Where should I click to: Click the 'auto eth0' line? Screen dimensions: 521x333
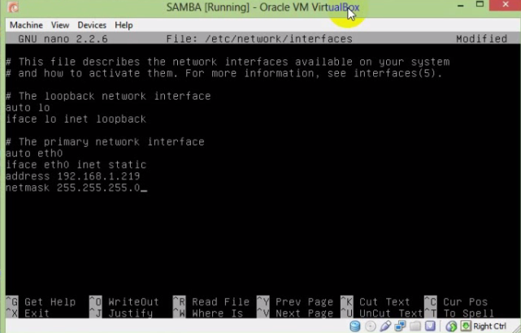point(34,153)
